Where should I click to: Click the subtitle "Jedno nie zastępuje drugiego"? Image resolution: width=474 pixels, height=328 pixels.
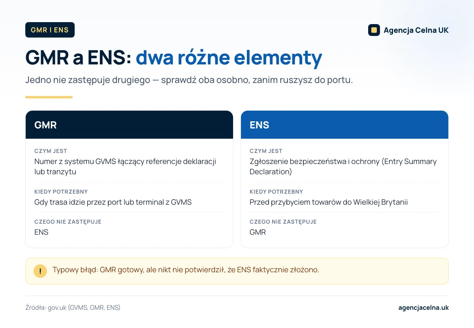pyautogui.click(x=87, y=80)
